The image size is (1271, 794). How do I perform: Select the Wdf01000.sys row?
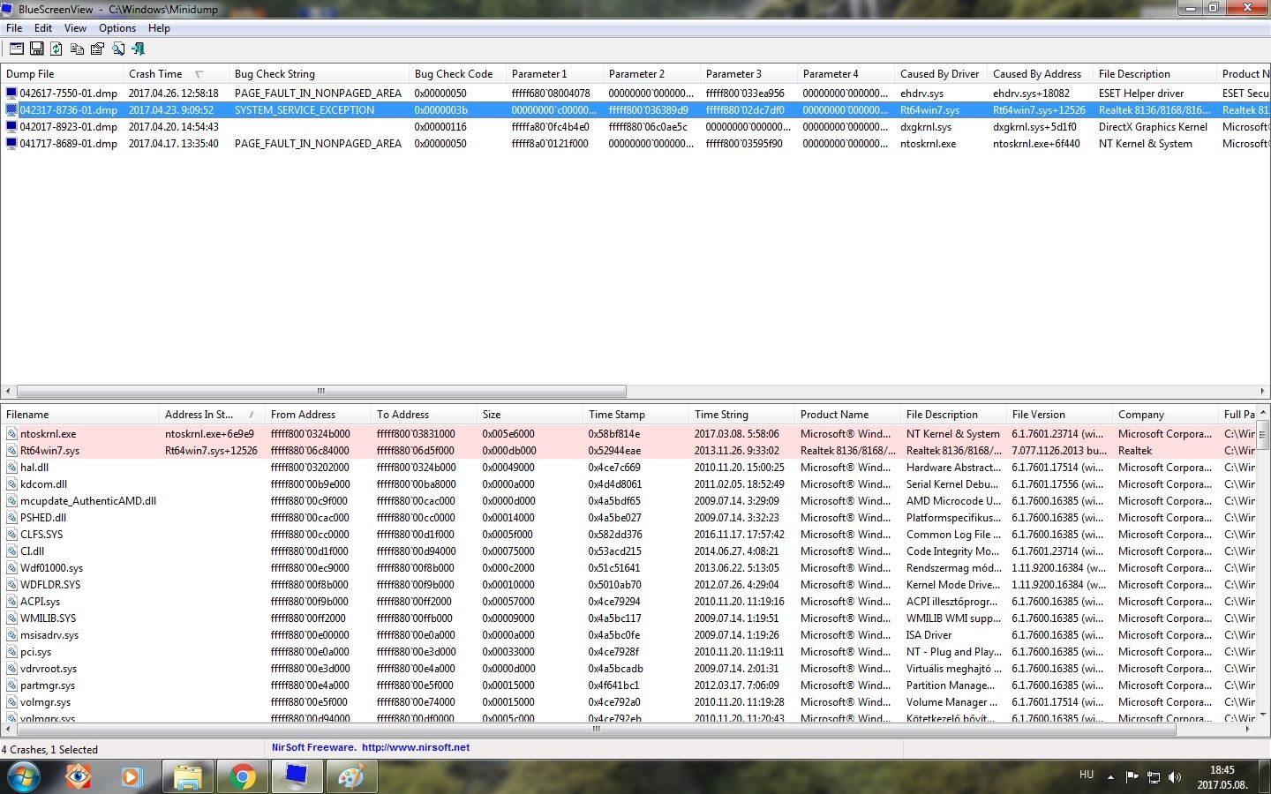tap(628, 568)
